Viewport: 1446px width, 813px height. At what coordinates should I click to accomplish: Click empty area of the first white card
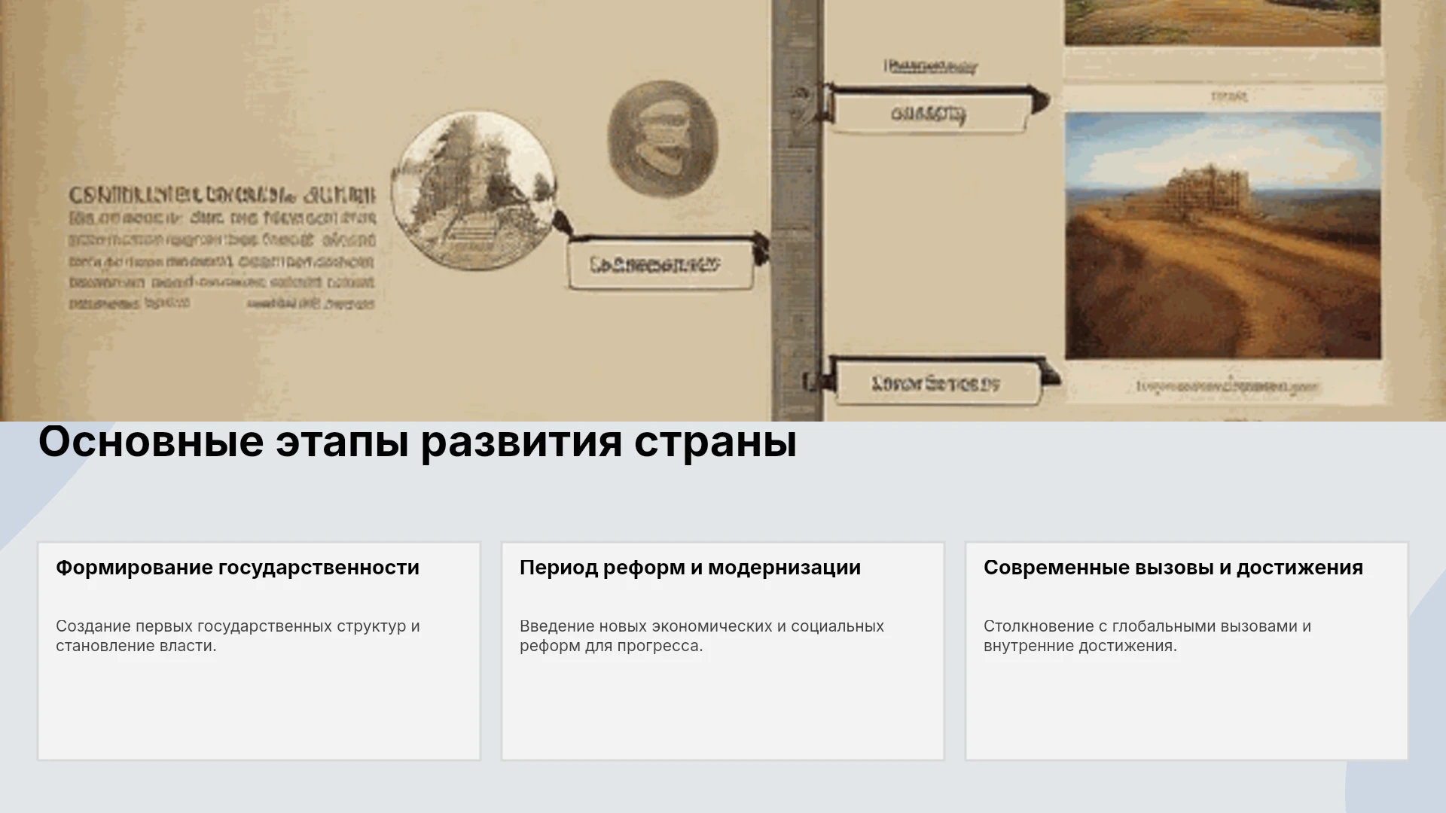[259, 708]
